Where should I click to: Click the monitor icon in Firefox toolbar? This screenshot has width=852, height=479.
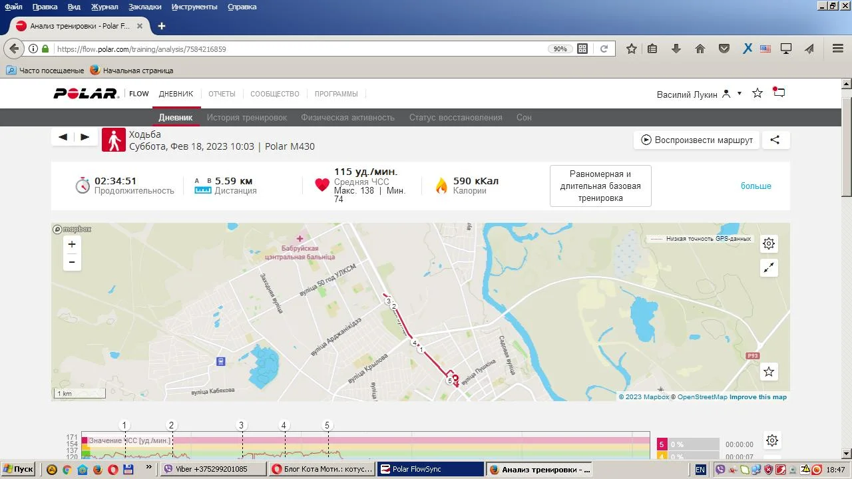coord(786,49)
